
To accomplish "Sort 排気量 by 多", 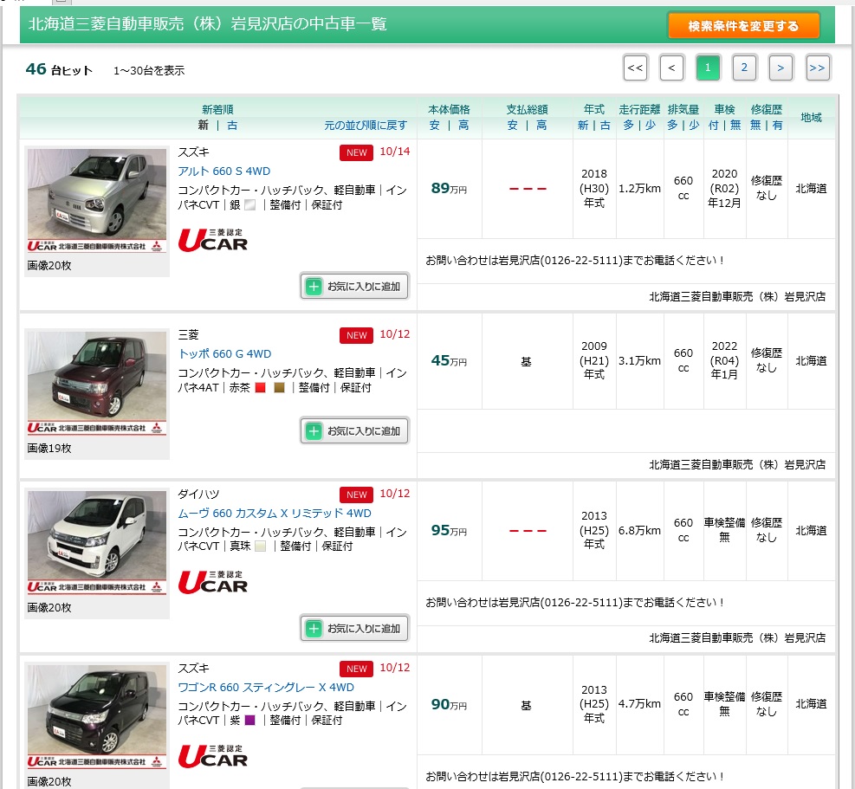I will pos(672,126).
